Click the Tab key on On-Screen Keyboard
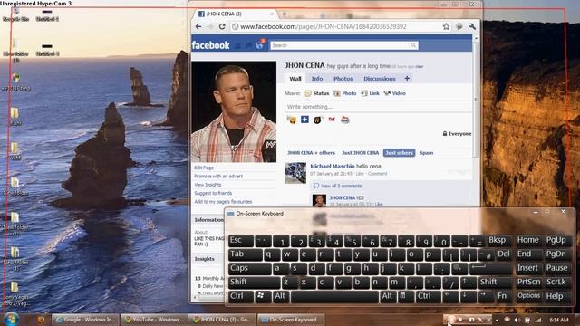Viewport: 580px width, 326px height. point(246,254)
